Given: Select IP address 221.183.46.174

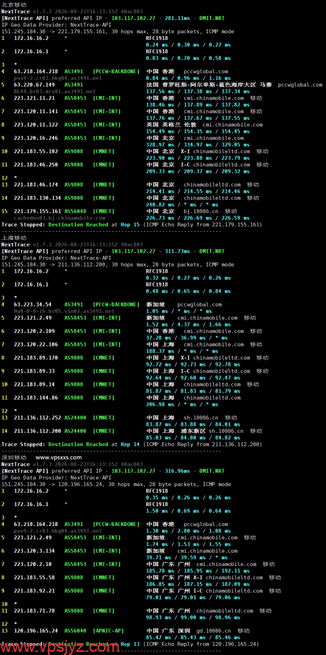Looking at the screenshot, I should click(x=36, y=184).
